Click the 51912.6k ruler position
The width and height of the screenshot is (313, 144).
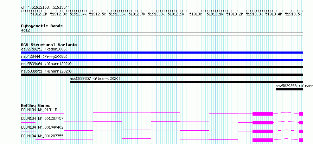(117, 14)
